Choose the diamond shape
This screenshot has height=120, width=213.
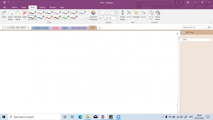[101, 18]
